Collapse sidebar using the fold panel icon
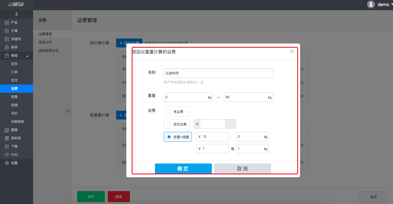 pos(68,111)
